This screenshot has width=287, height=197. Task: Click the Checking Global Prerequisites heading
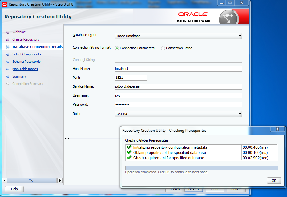pyautogui.click(x=147, y=140)
